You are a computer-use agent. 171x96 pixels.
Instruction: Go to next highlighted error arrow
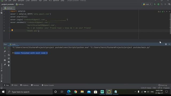point(169,11)
